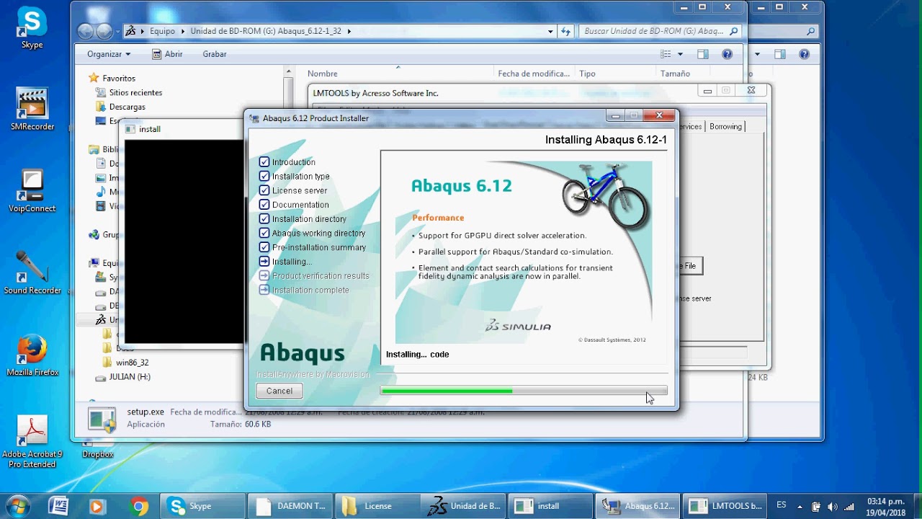The height and width of the screenshot is (519, 922).
Task: Switch to Borrowing tab in LMTOOLS
Action: (x=725, y=126)
